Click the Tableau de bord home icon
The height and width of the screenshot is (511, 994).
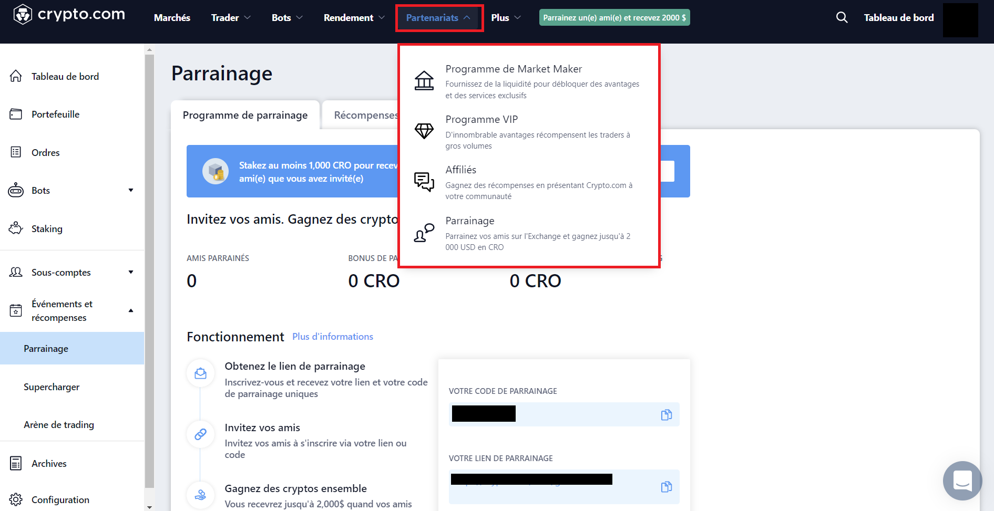16,76
